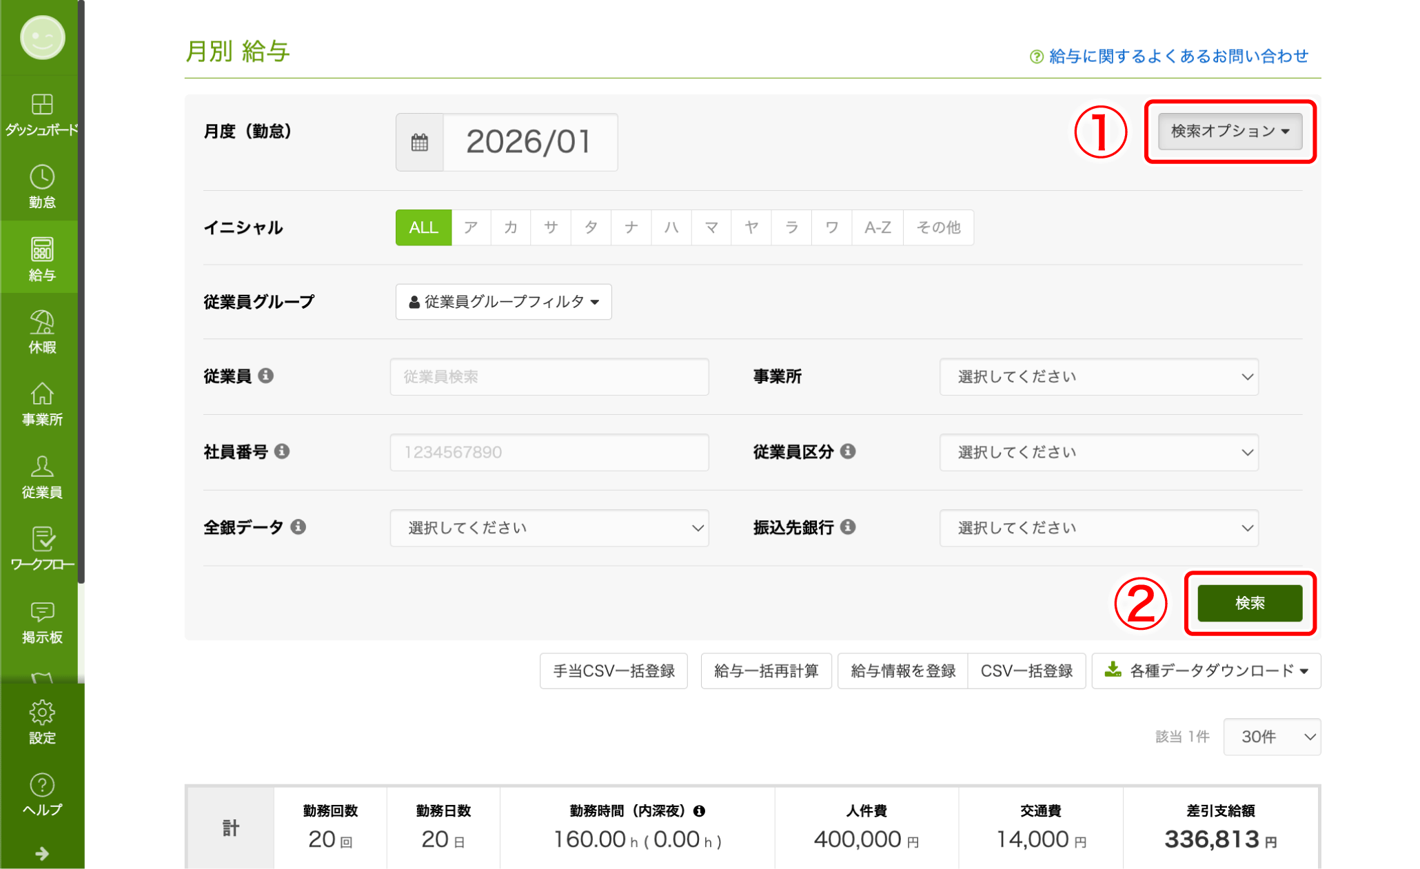Click the 給与一括再計算 button
Screen dimensions: 1420x869
coord(766,671)
